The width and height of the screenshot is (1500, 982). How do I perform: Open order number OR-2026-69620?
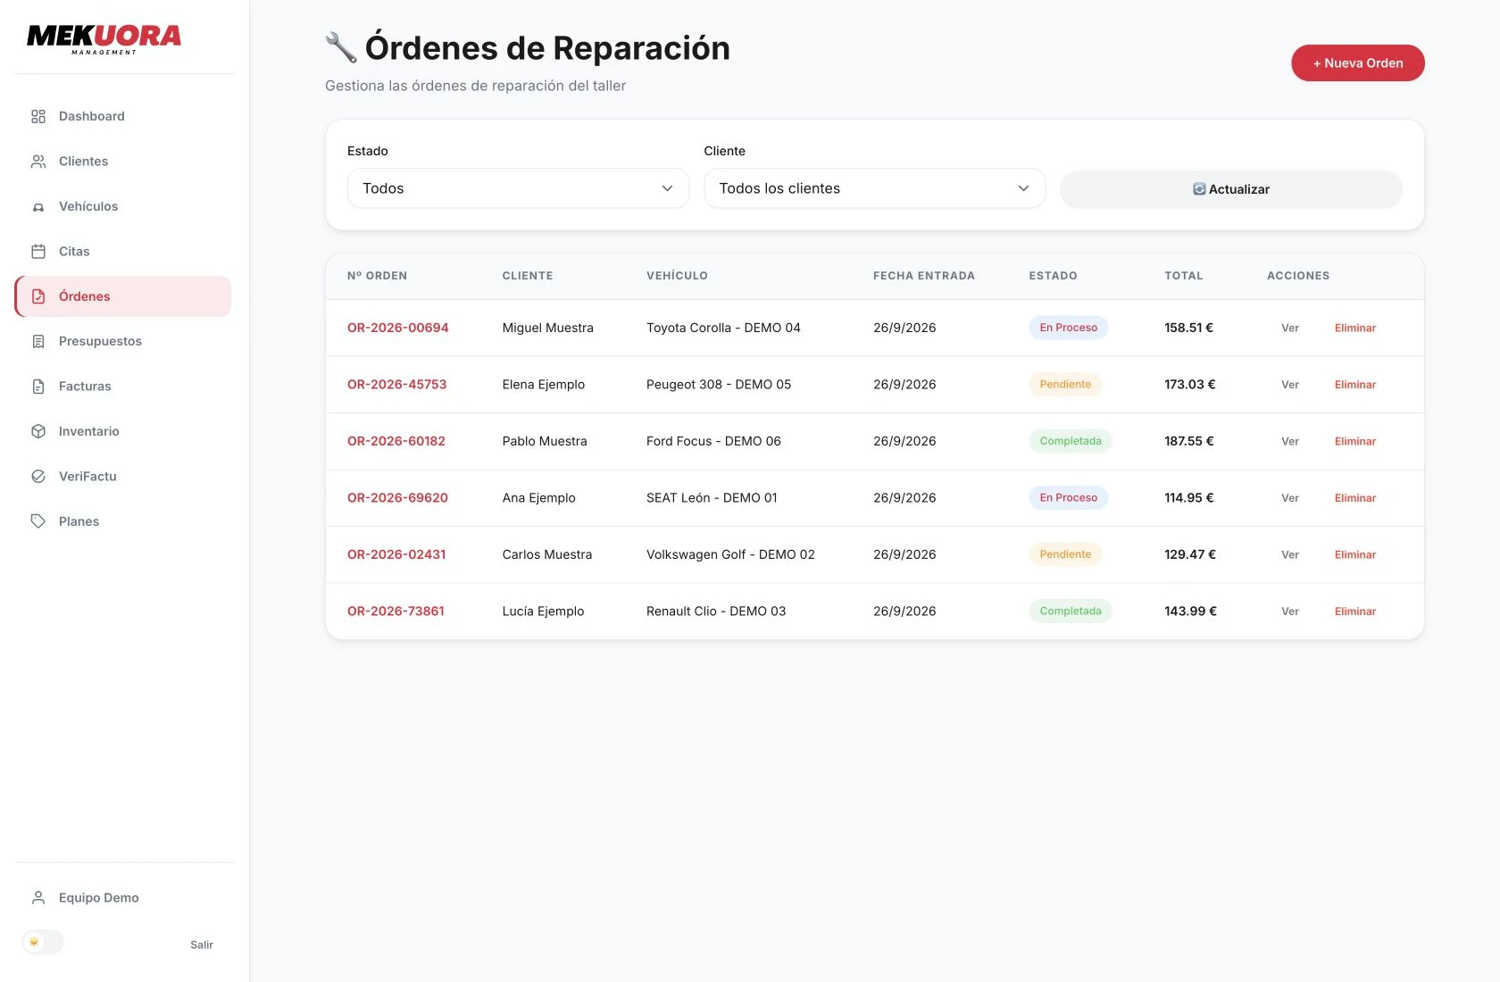coord(397,498)
